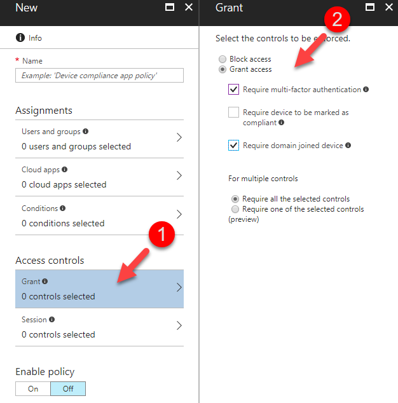Viewport: 398px width, 403px height.
Task: Set Enable policy to Off
Action: [68, 388]
